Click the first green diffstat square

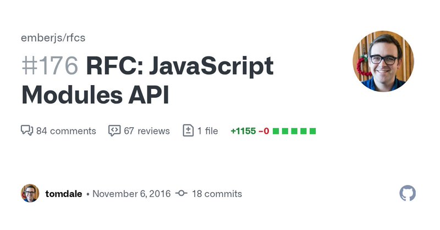(276, 131)
